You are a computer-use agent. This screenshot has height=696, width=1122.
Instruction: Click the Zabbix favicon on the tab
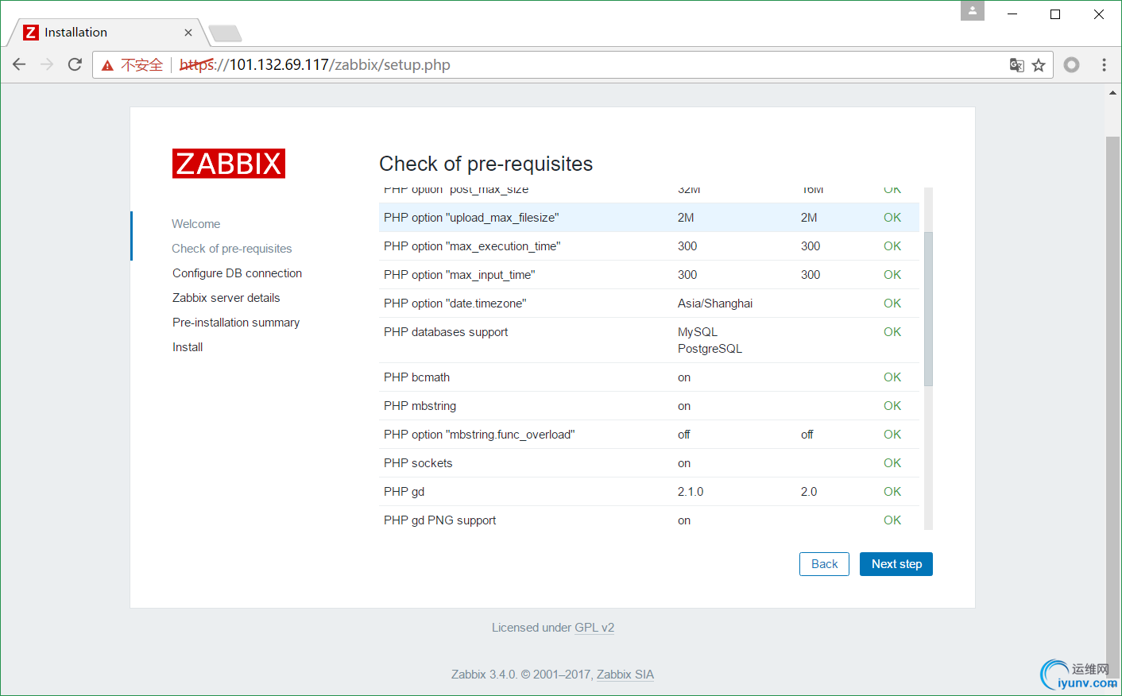coord(31,32)
